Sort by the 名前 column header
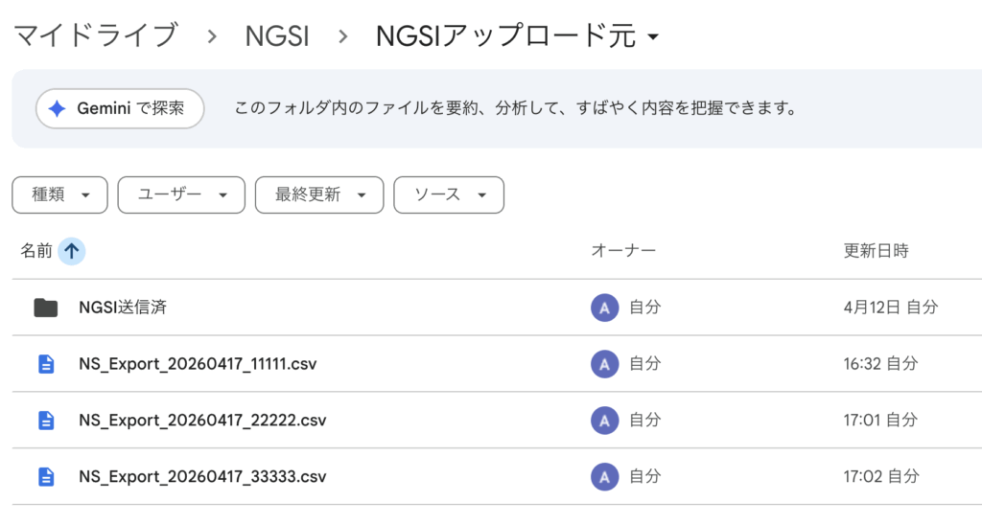982x525 pixels. point(36,251)
